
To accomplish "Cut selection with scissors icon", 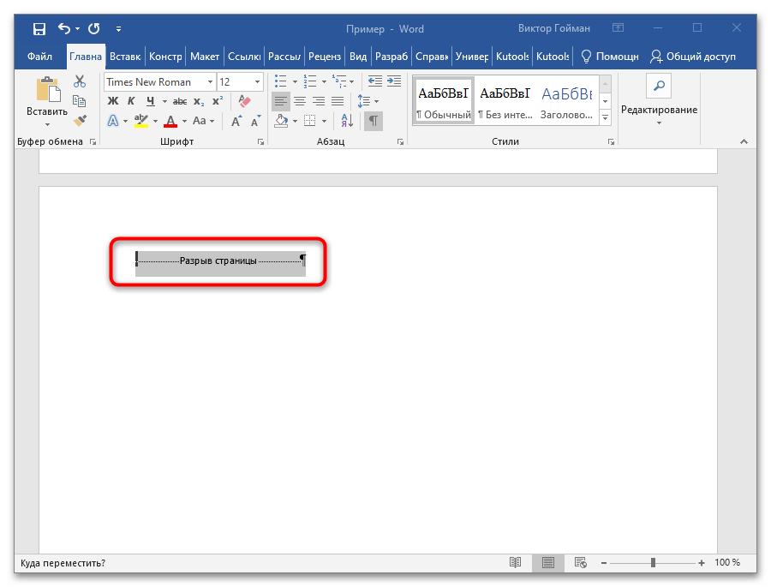I will pos(79,81).
